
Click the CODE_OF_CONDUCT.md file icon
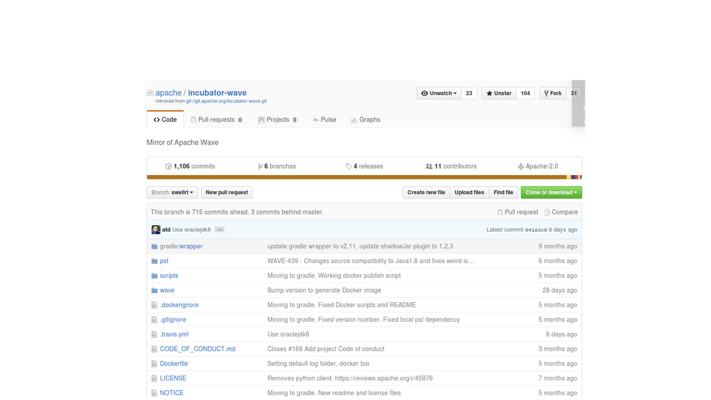[x=154, y=349]
